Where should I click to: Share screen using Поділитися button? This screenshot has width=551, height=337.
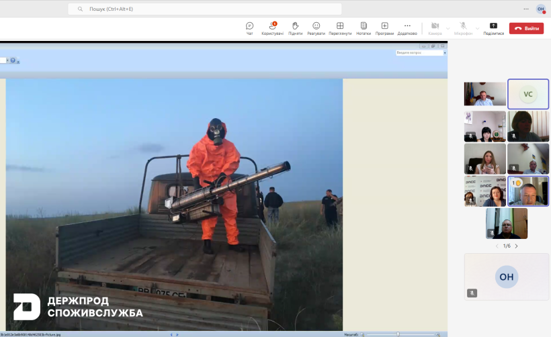pyautogui.click(x=493, y=28)
